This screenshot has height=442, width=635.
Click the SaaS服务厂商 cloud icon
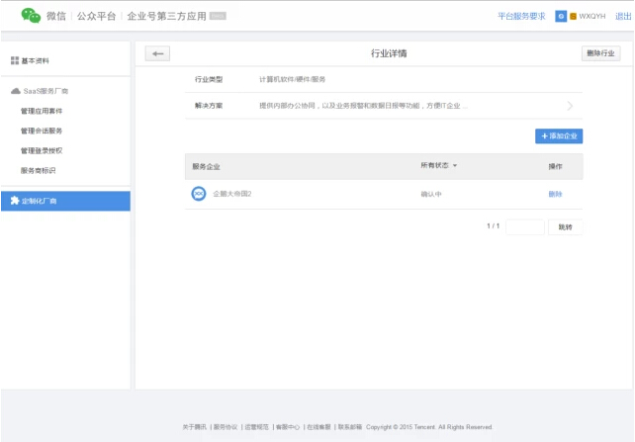coord(15,91)
